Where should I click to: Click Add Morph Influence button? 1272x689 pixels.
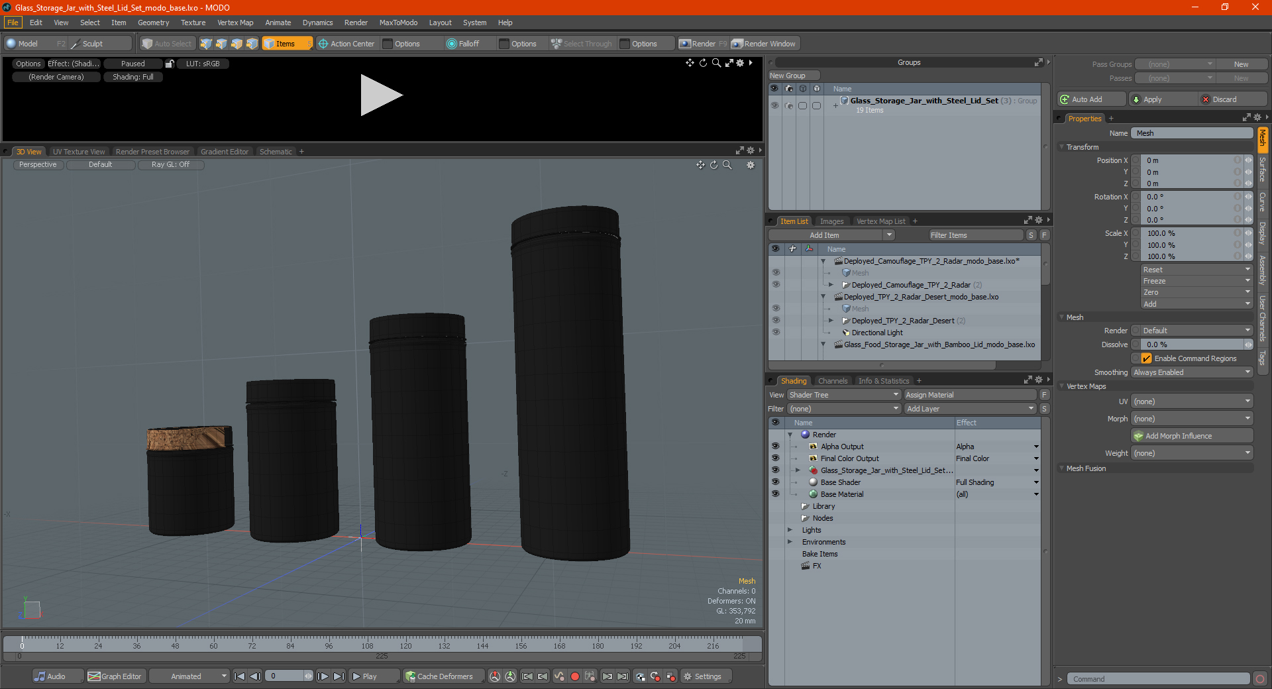coord(1192,436)
